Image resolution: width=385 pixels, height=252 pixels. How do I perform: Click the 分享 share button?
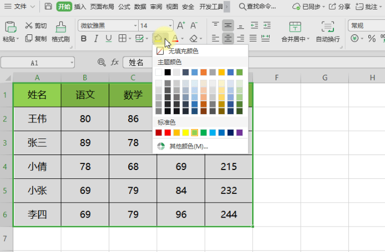(340, 7)
